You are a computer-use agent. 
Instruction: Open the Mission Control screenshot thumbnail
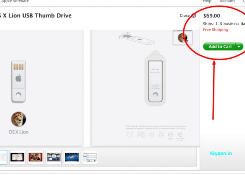pyautogui.click(x=54, y=157)
